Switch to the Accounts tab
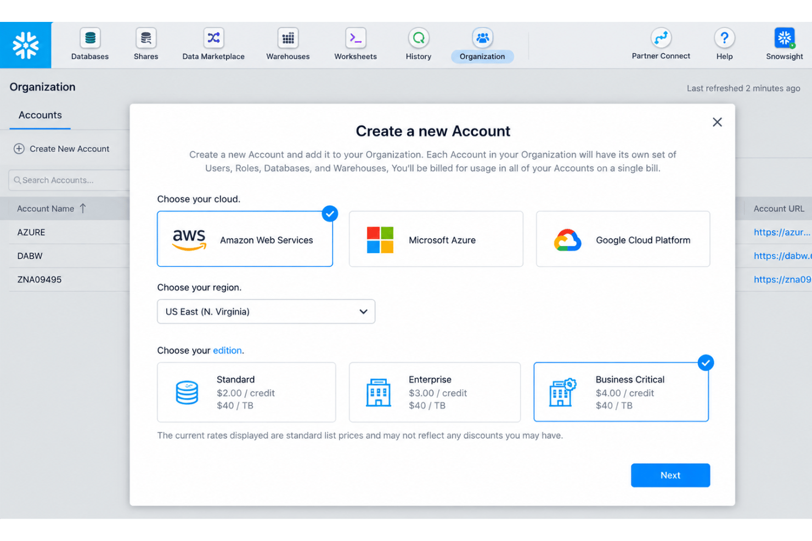 tap(40, 115)
